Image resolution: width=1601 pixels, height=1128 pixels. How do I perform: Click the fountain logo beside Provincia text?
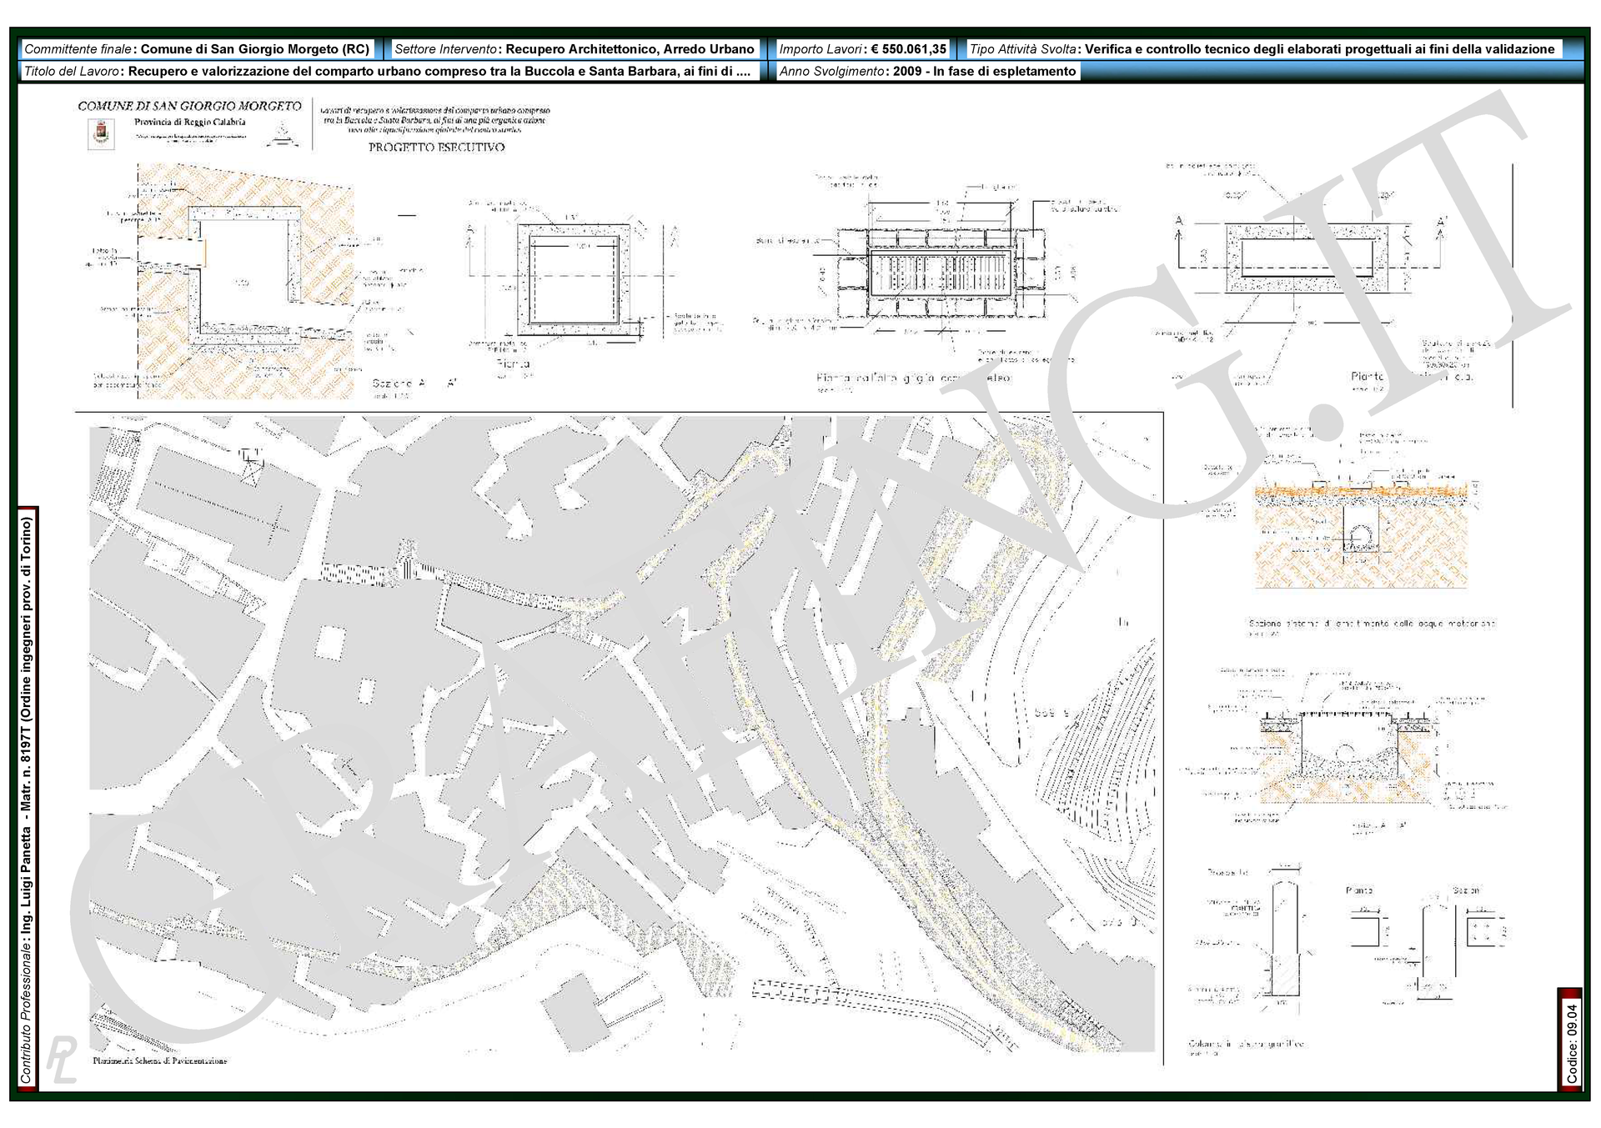(284, 134)
